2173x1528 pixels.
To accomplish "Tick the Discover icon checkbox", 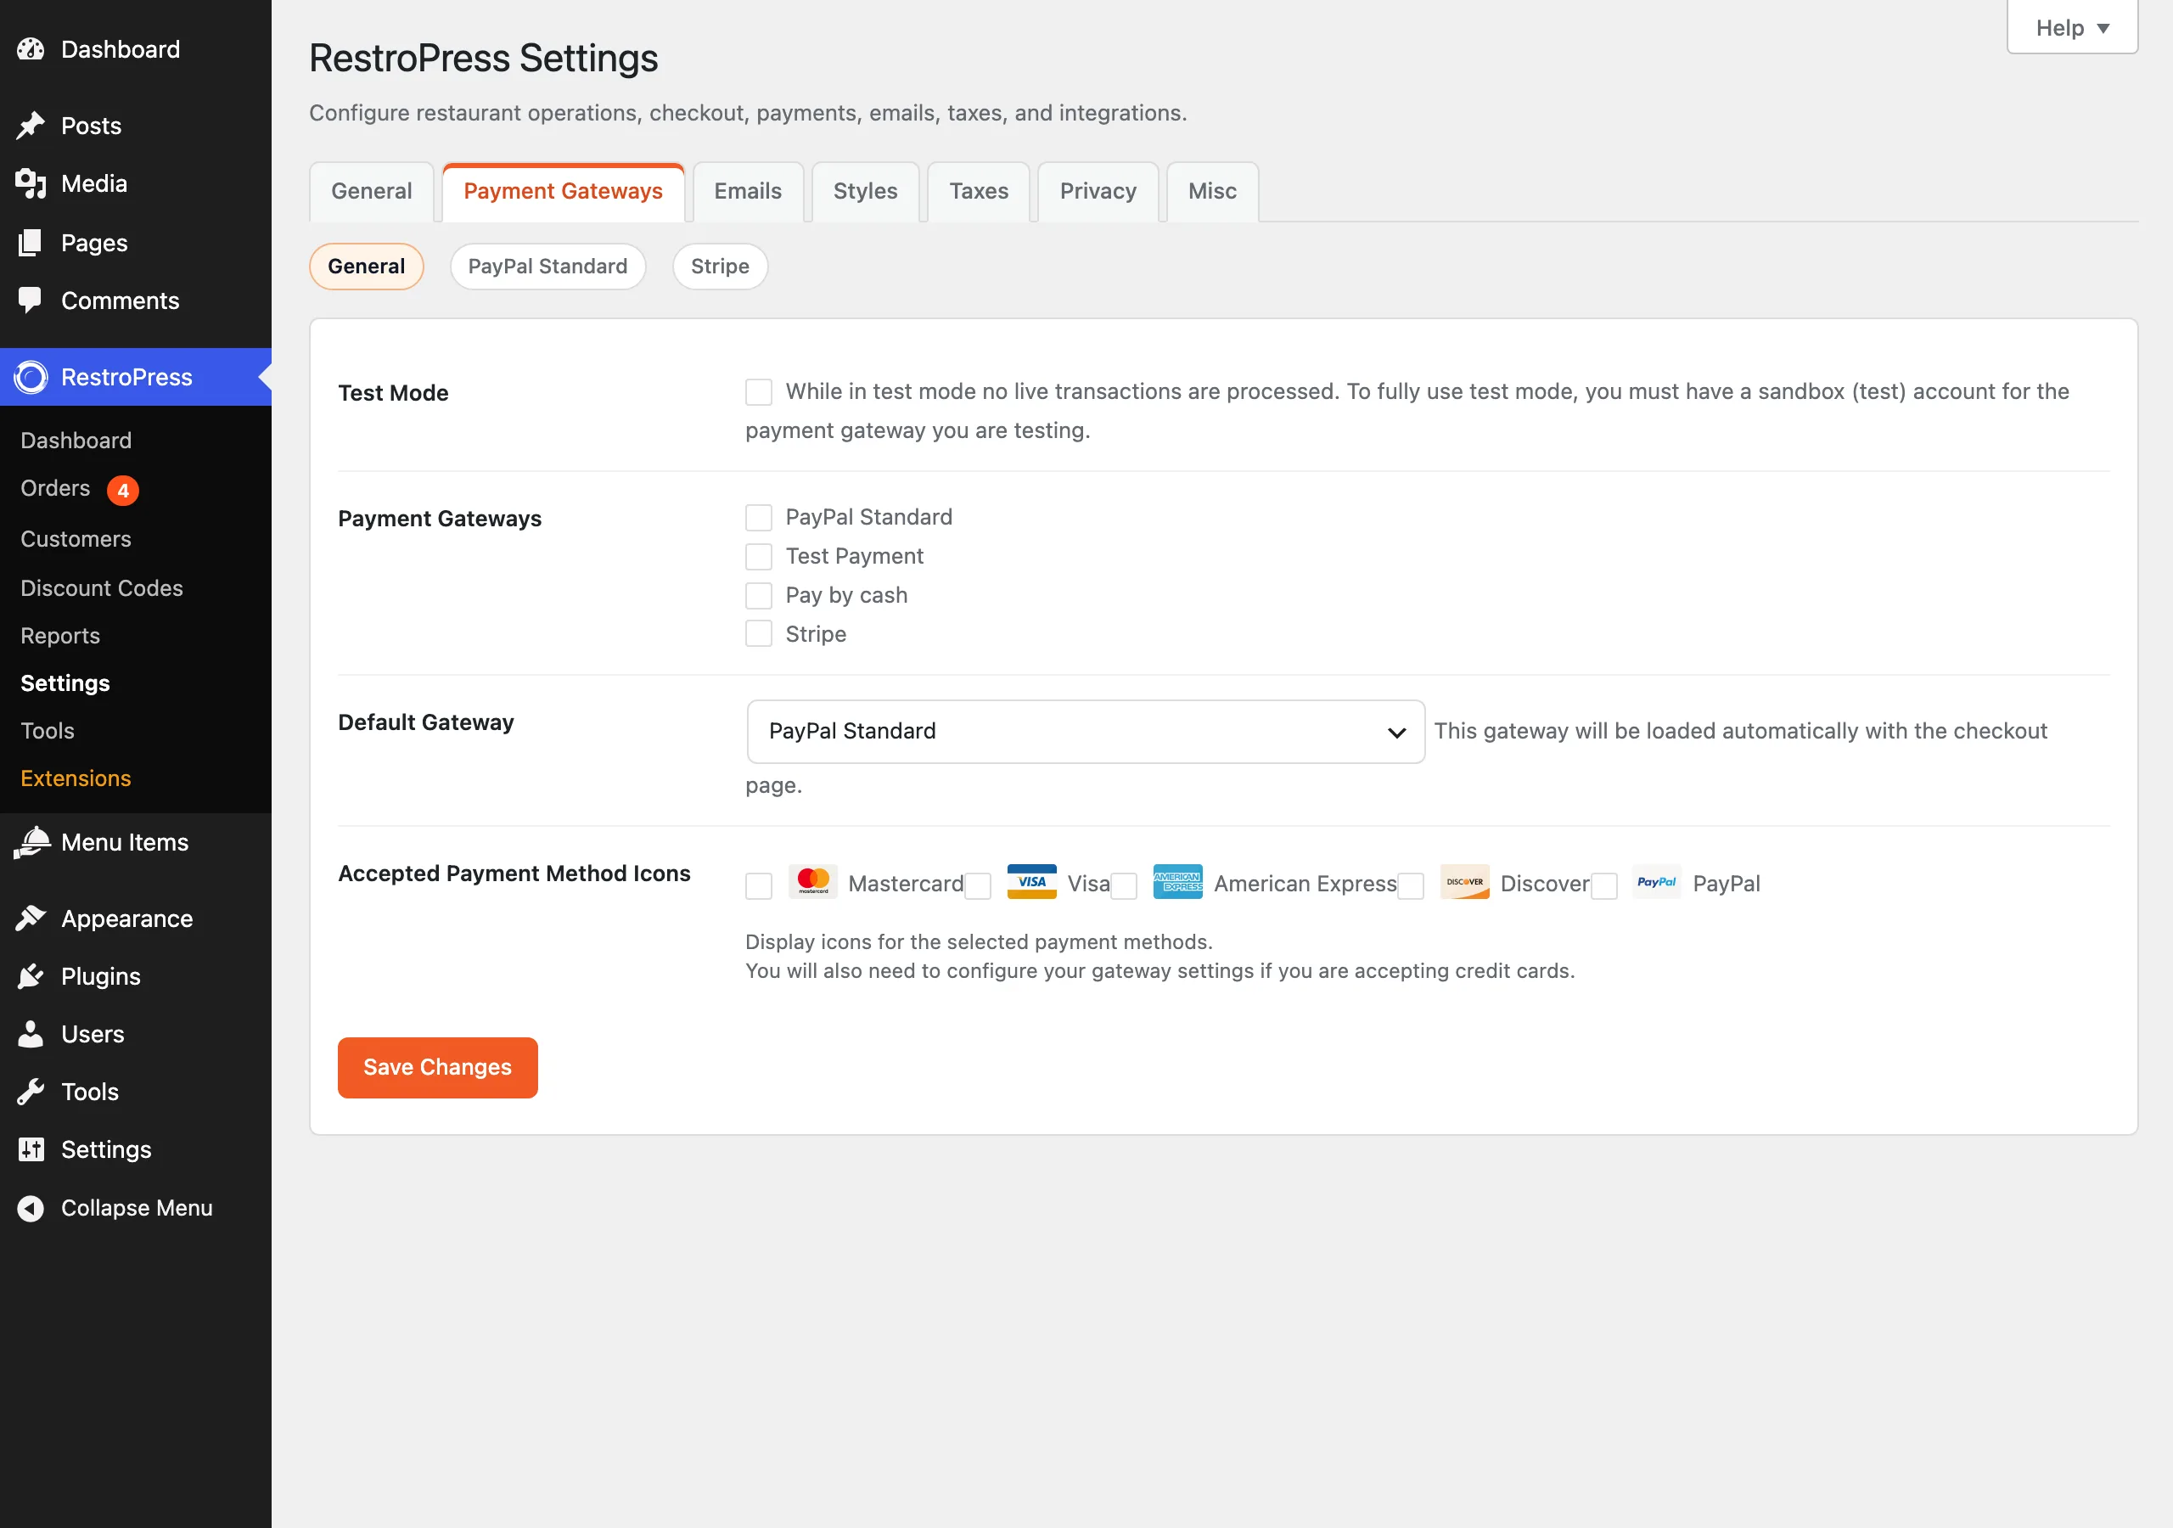I will (x=1410, y=886).
